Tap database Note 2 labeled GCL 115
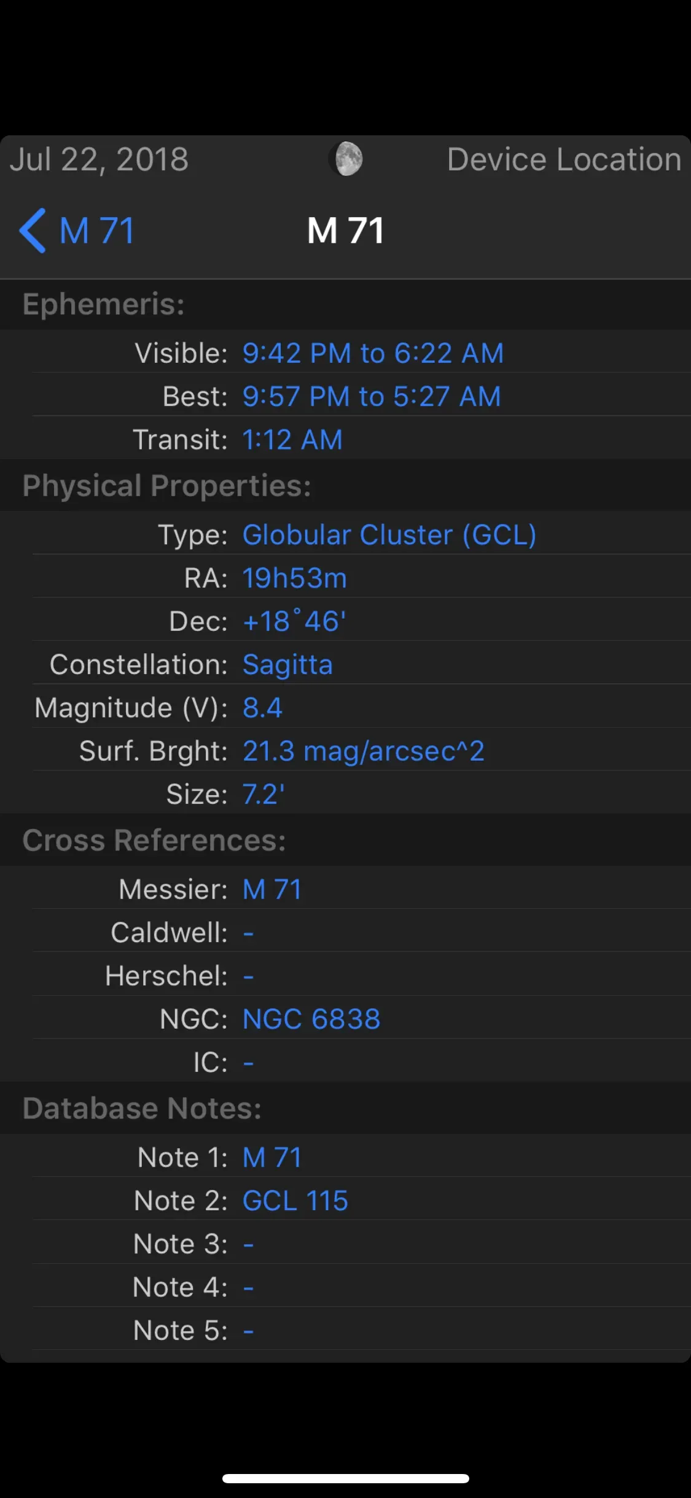Screen dimensions: 691x1498 (x=295, y=1200)
